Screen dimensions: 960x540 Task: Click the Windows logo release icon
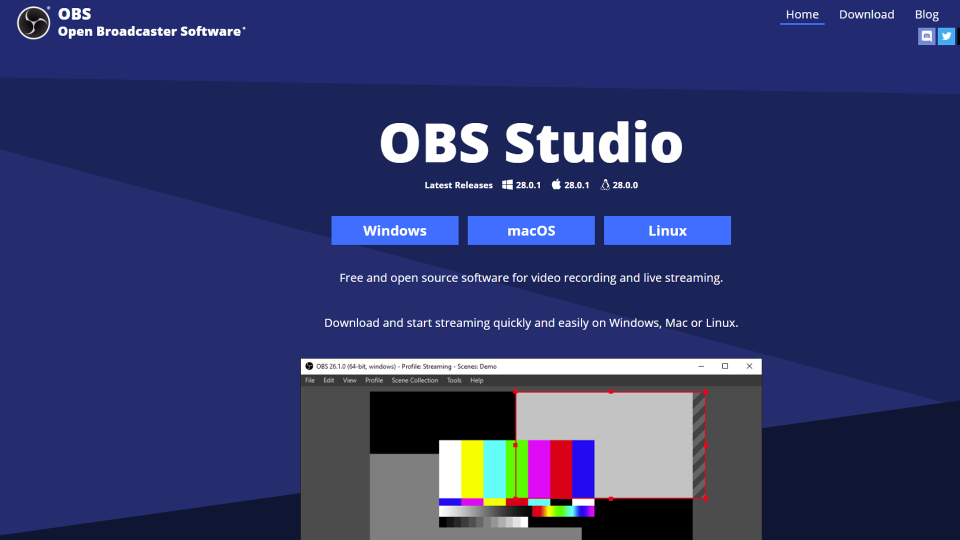pyautogui.click(x=507, y=185)
